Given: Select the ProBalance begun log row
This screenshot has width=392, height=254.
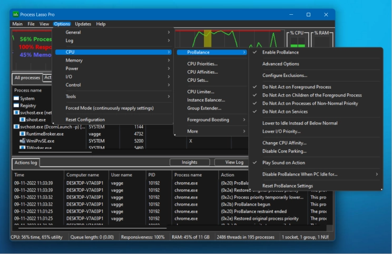Looking at the screenshot, I should (x=170, y=204).
